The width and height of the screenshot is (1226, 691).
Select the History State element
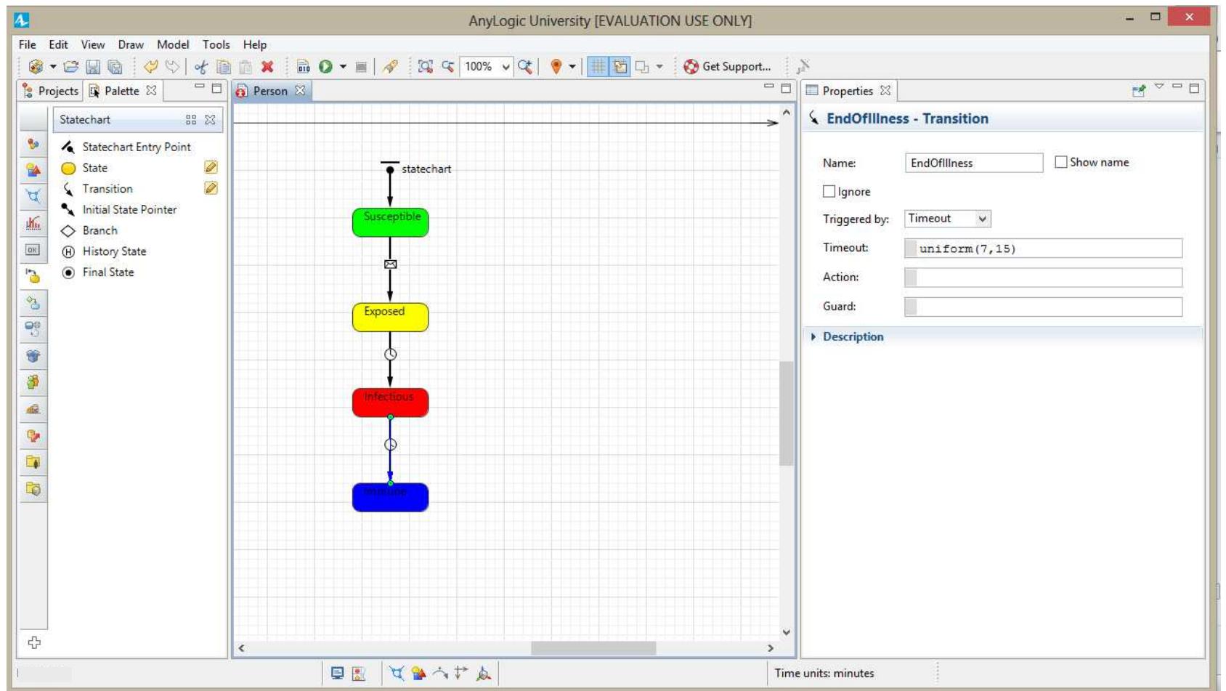pos(104,251)
